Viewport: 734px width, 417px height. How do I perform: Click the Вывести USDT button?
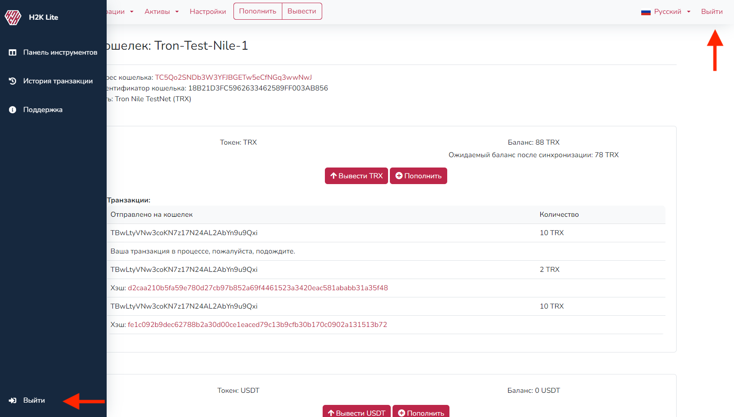356,413
